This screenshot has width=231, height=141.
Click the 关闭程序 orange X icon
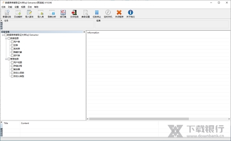point(119,14)
